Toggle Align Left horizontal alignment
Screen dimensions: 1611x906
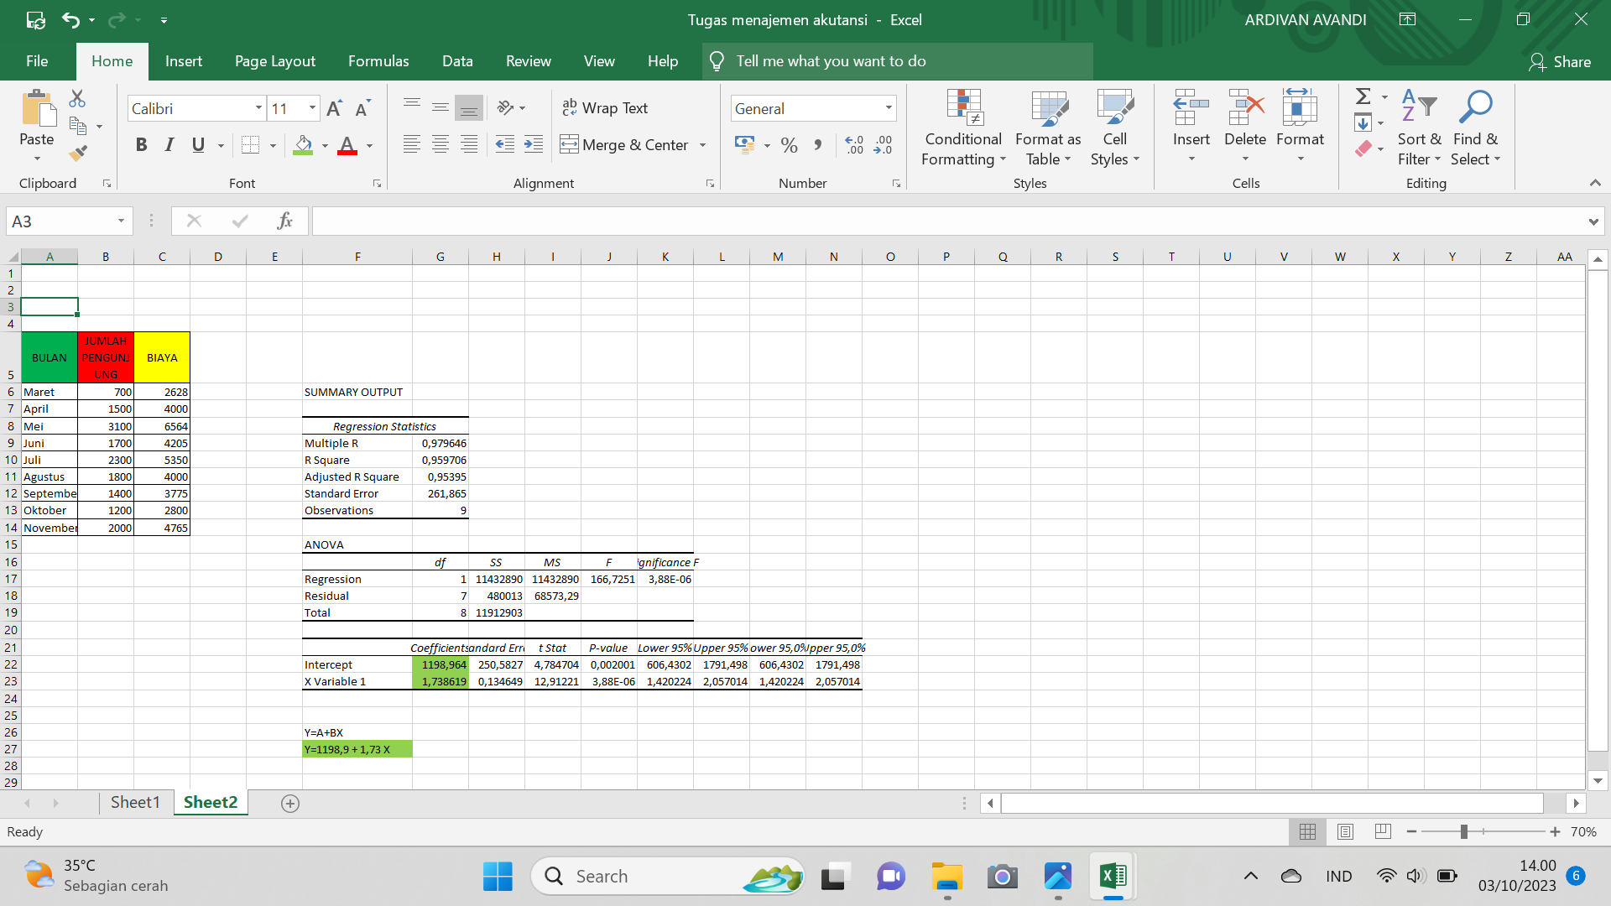pos(412,144)
